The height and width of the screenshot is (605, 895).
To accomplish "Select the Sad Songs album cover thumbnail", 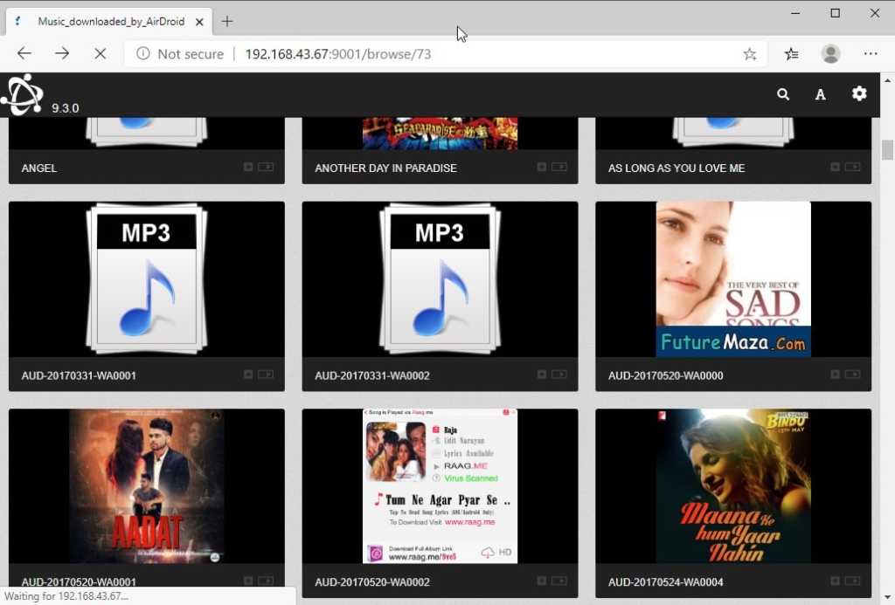I will (733, 279).
